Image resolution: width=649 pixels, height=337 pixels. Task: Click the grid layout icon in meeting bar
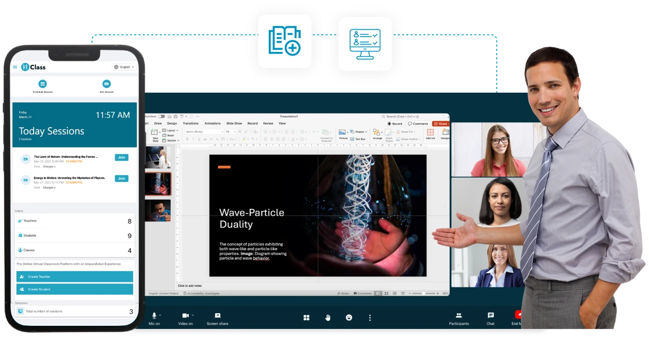(306, 317)
